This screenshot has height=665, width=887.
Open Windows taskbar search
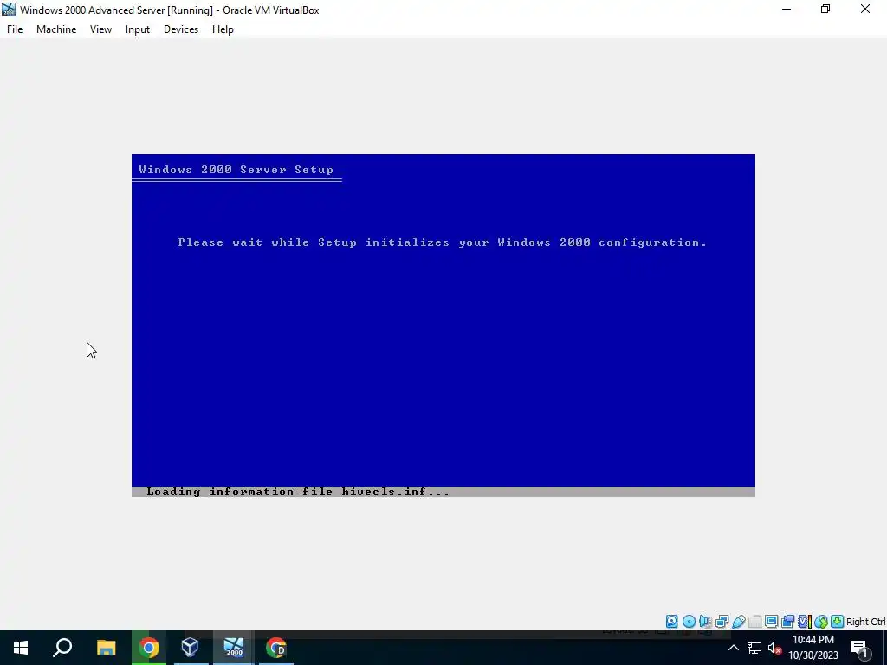62,648
